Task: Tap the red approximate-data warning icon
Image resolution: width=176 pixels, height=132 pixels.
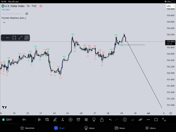Action: (41, 6)
